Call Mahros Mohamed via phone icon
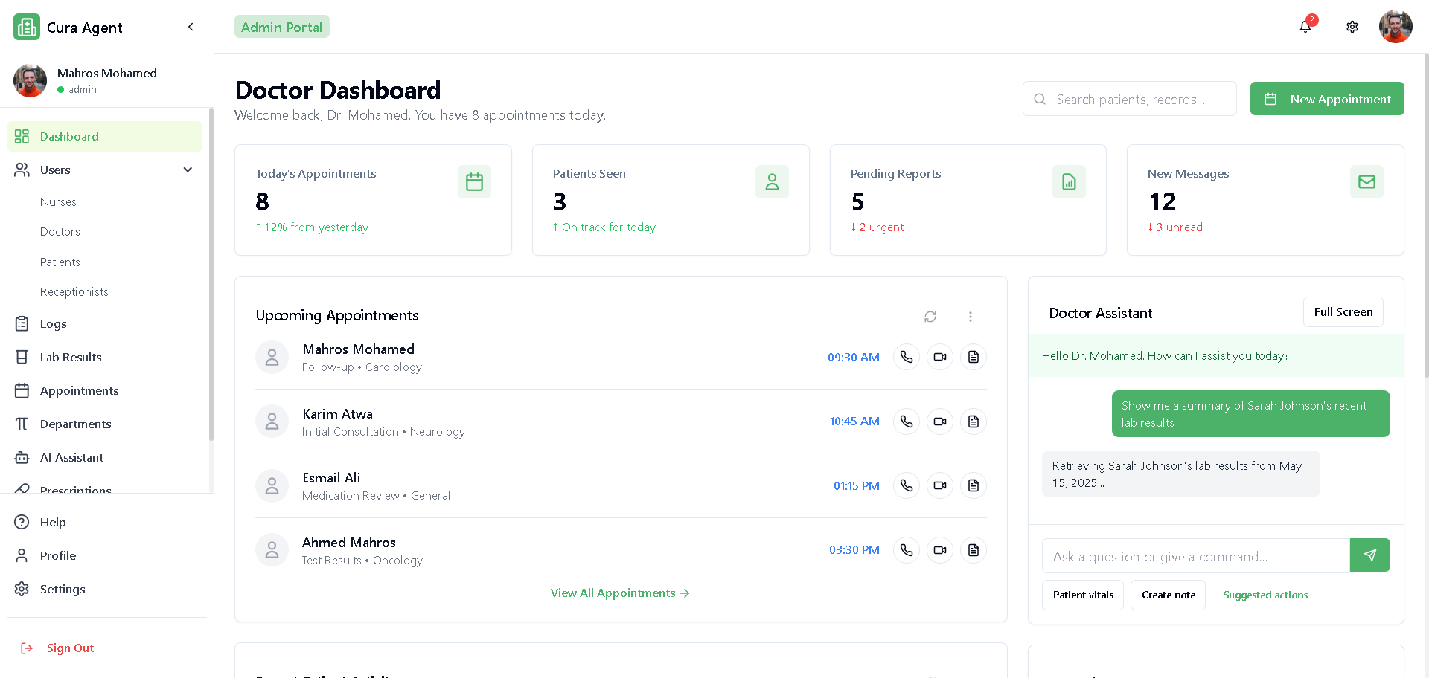The image size is (1429, 678). tap(906, 357)
